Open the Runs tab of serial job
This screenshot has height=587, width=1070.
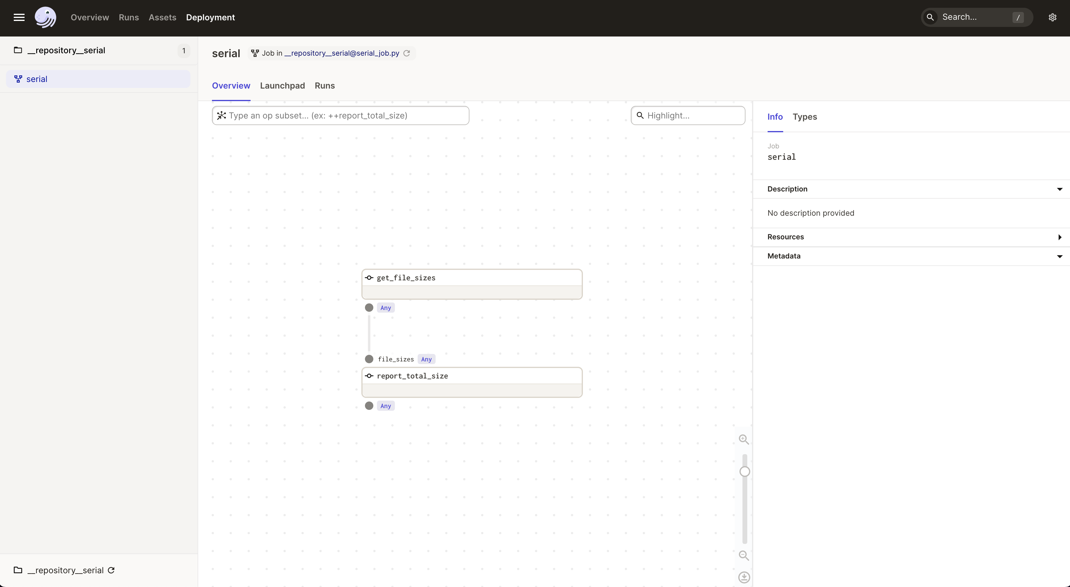[325, 86]
